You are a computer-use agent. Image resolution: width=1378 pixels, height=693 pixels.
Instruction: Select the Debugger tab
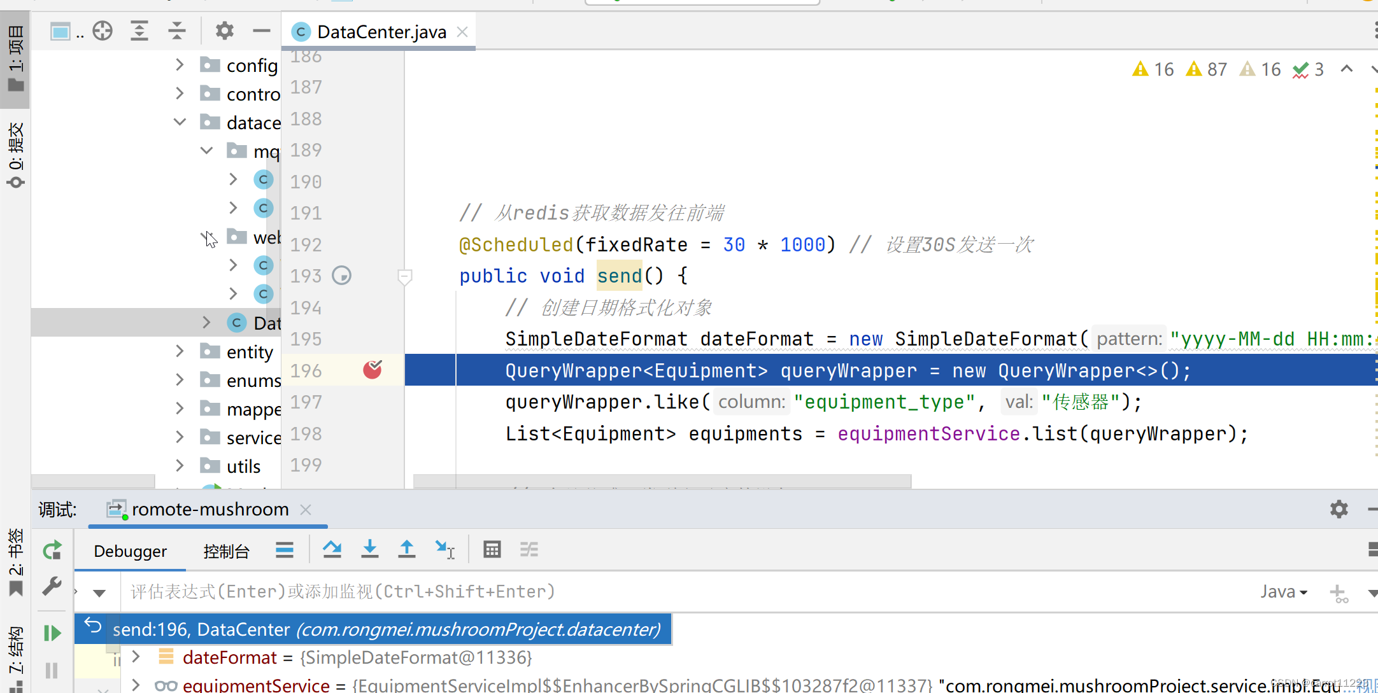click(x=130, y=551)
